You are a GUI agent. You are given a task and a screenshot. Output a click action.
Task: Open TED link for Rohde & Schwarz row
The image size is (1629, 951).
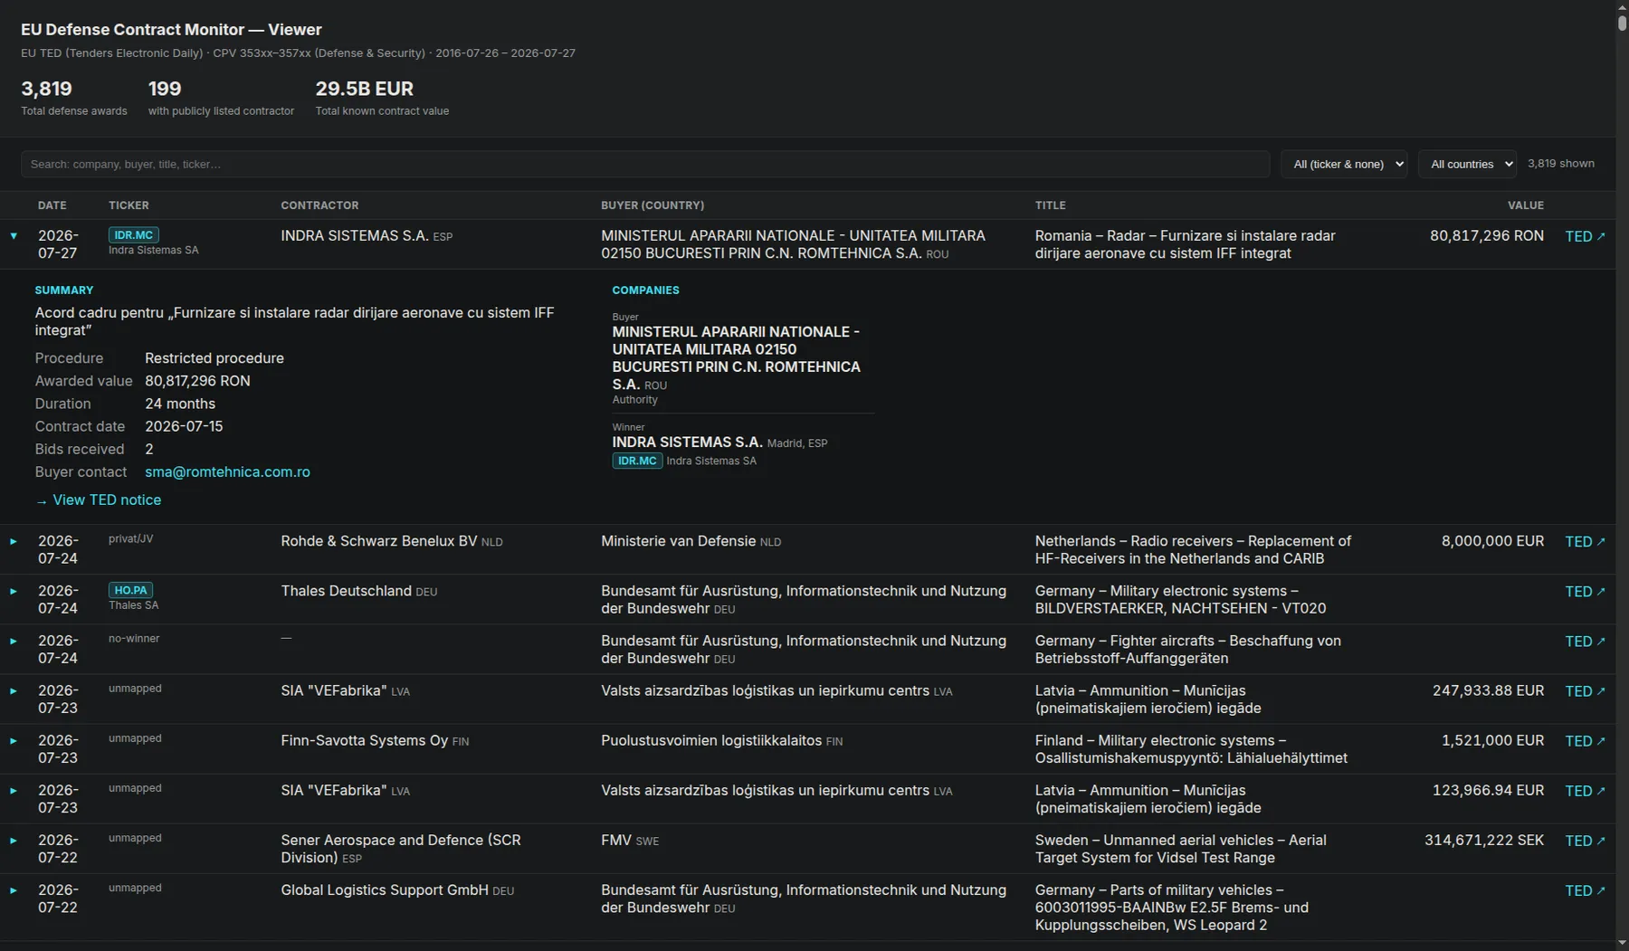click(1585, 541)
